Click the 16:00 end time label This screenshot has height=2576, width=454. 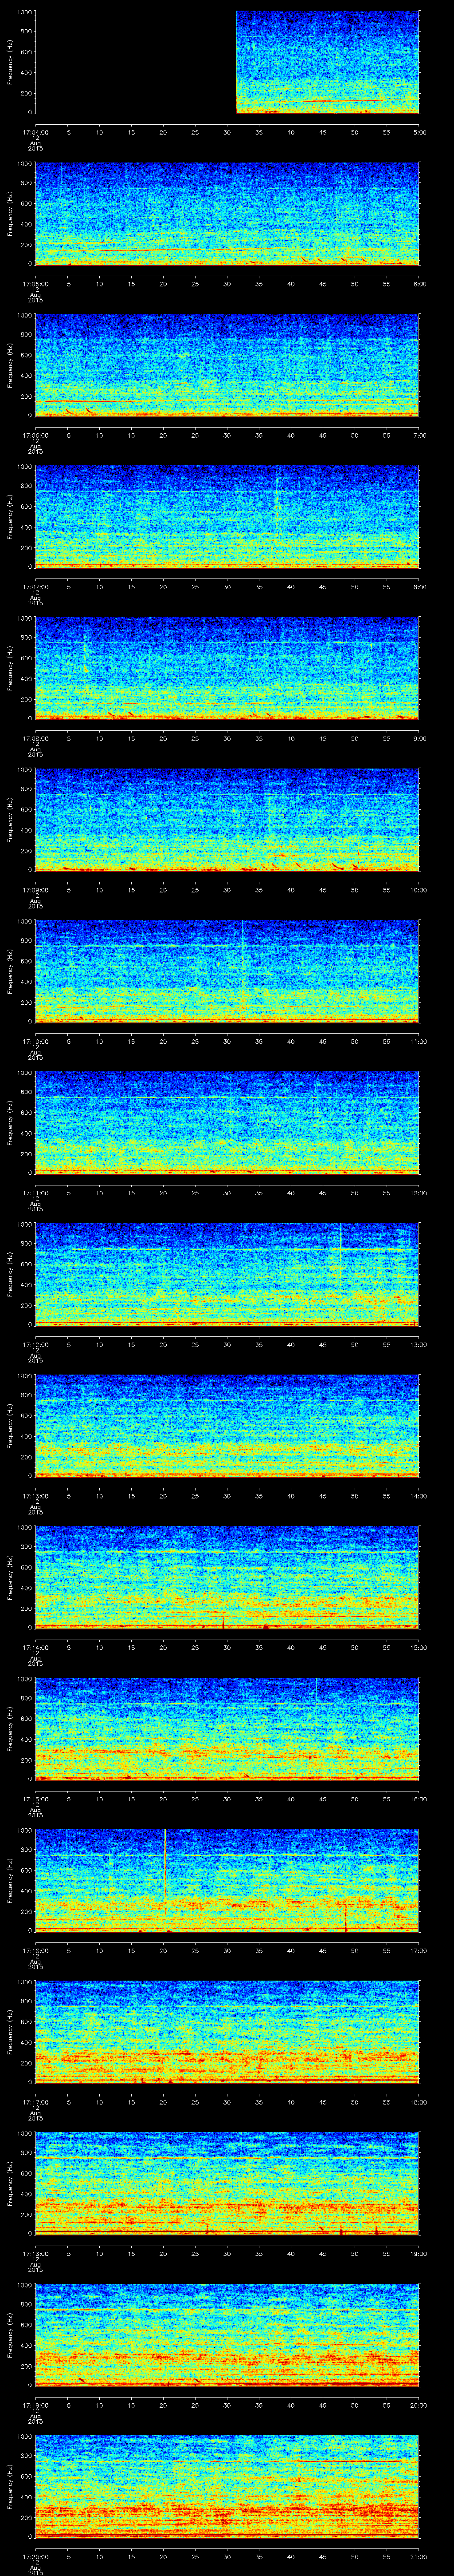tap(418, 1798)
